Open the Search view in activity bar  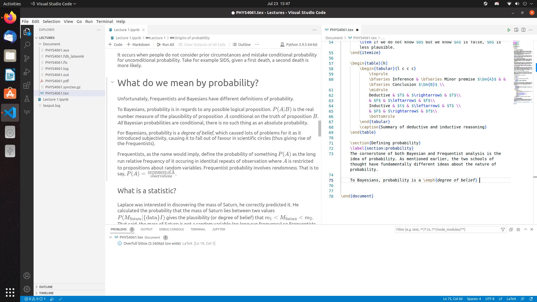coord(27,45)
